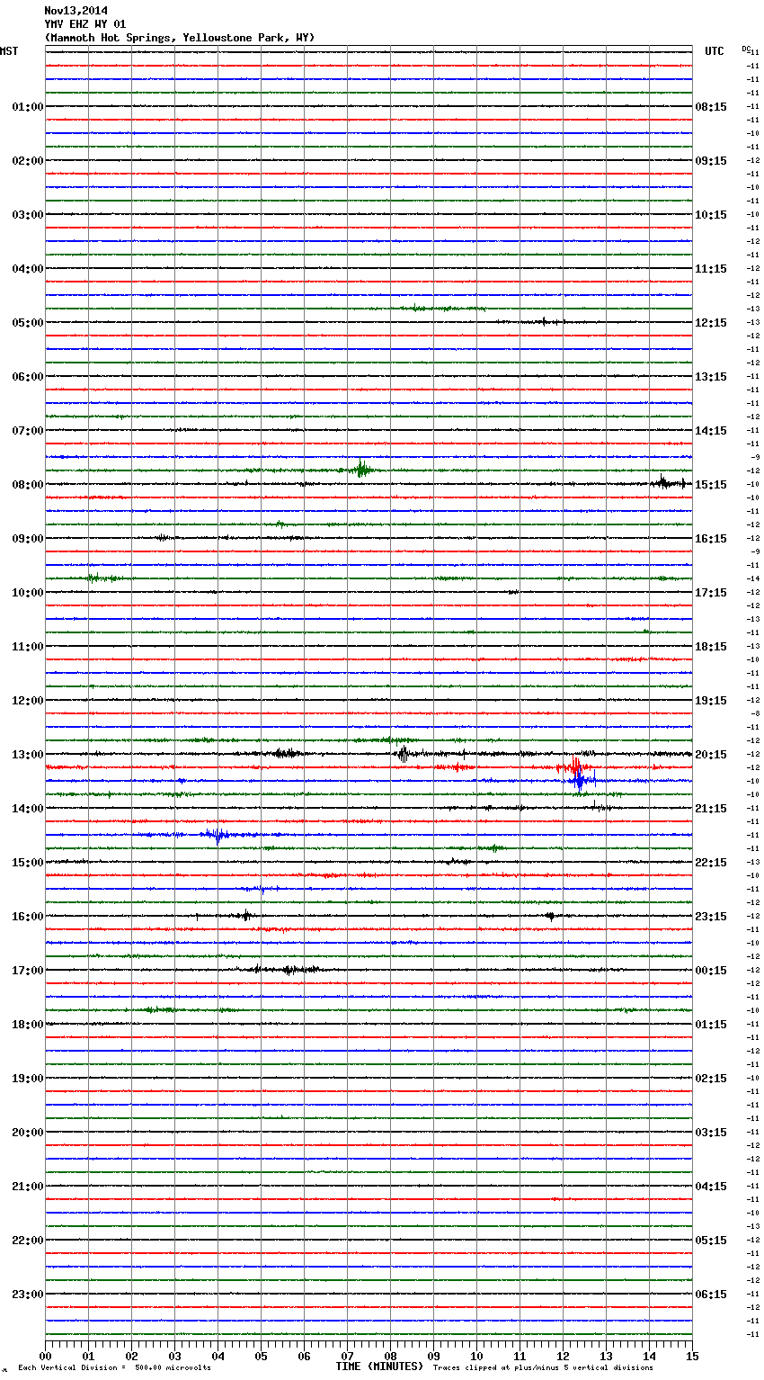Click the large red seismic burst near 13:15
This screenshot has width=764, height=1380.
click(575, 767)
